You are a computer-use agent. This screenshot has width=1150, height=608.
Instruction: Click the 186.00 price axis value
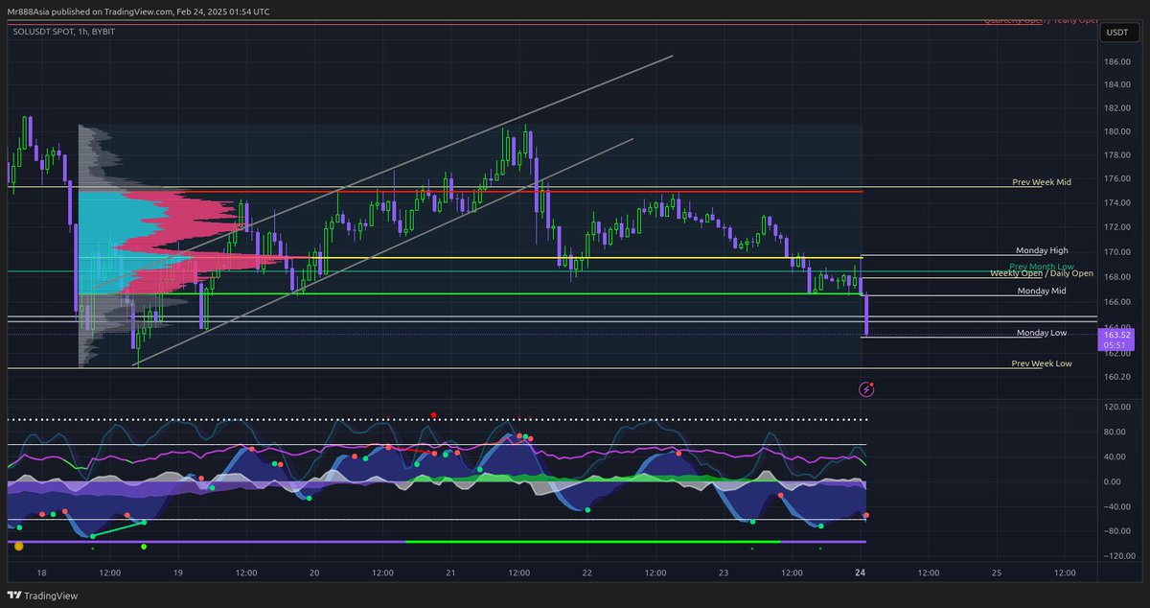point(1116,62)
